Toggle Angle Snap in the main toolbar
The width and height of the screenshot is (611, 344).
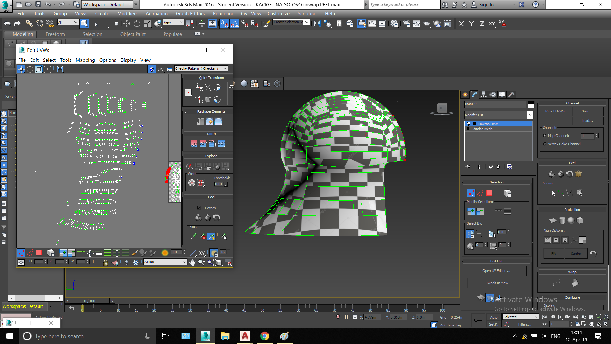pyautogui.click(x=235, y=24)
